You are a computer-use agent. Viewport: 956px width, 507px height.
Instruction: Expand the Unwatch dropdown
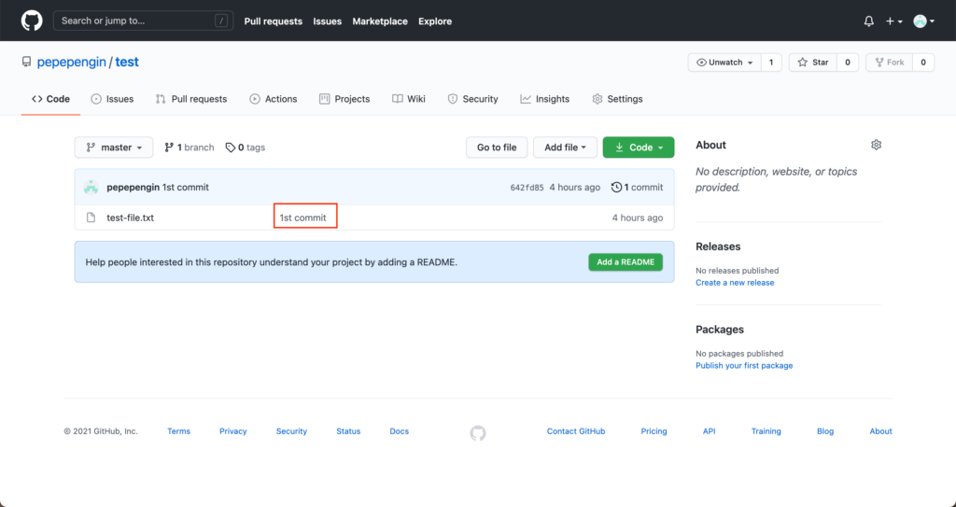point(724,63)
